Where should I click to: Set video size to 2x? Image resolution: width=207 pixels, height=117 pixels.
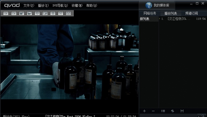point(14,13)
